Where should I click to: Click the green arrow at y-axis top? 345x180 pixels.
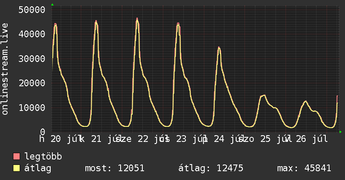[52, 5]
